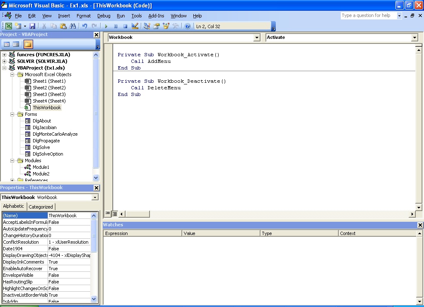Open the ThisWorkbook properties object dropdown
This screenshot has height=307, width=424.
click(95, 197)
